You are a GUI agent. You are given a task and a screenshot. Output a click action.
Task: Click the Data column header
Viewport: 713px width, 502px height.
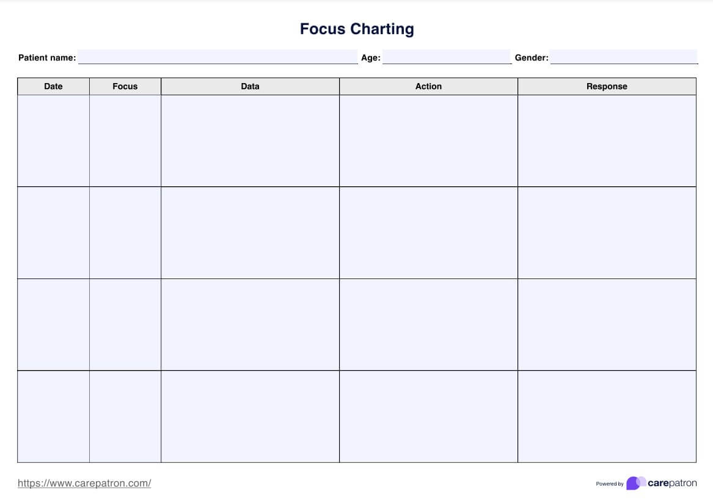click(250, 87)
